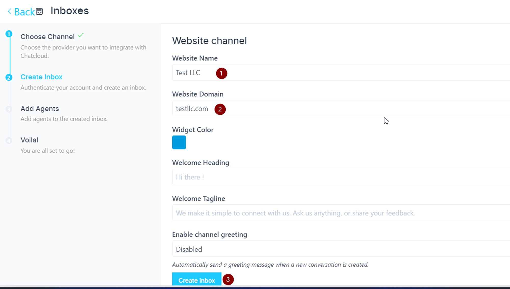Image resolution: width=510 pixels, height=289 pixels.
Task: Click red annotation badge numbered 3
Action: (x=228, y=280)
